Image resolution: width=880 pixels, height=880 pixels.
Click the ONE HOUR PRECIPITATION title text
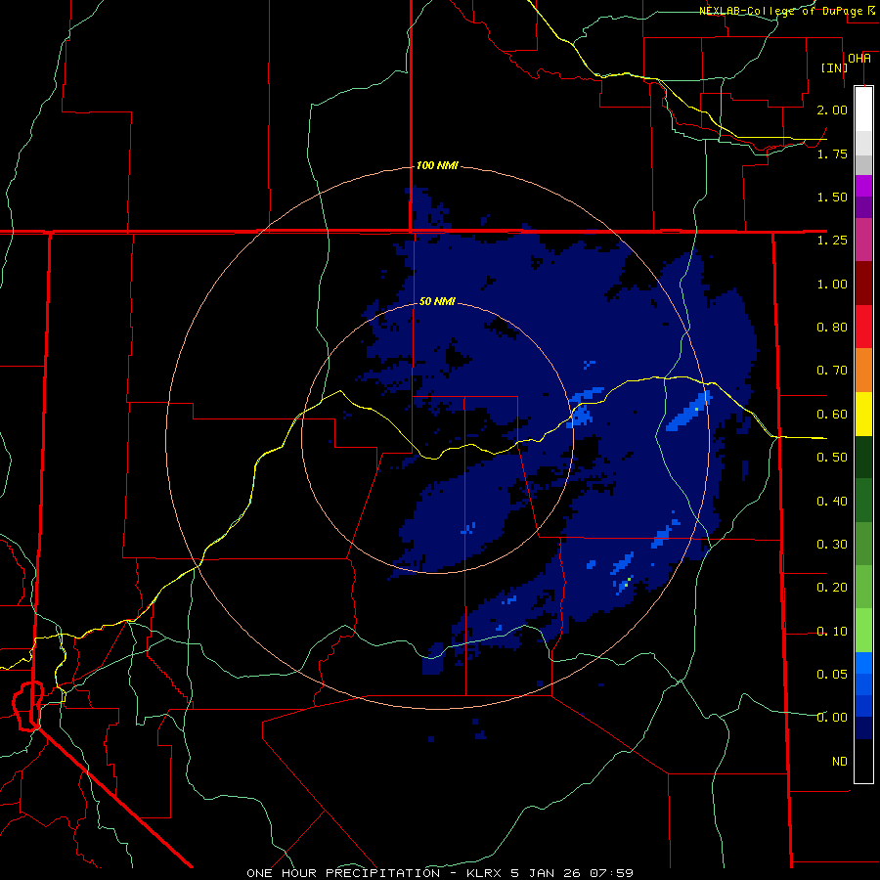coord(343,873)
